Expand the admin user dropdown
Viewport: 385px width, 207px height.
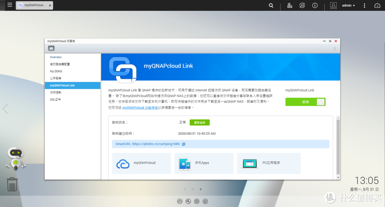click(348, 5)
